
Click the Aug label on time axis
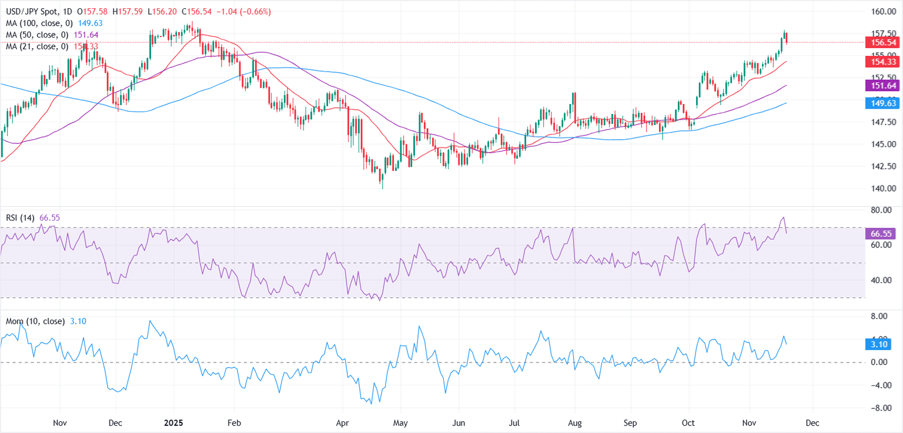click(x=576, y=422)
